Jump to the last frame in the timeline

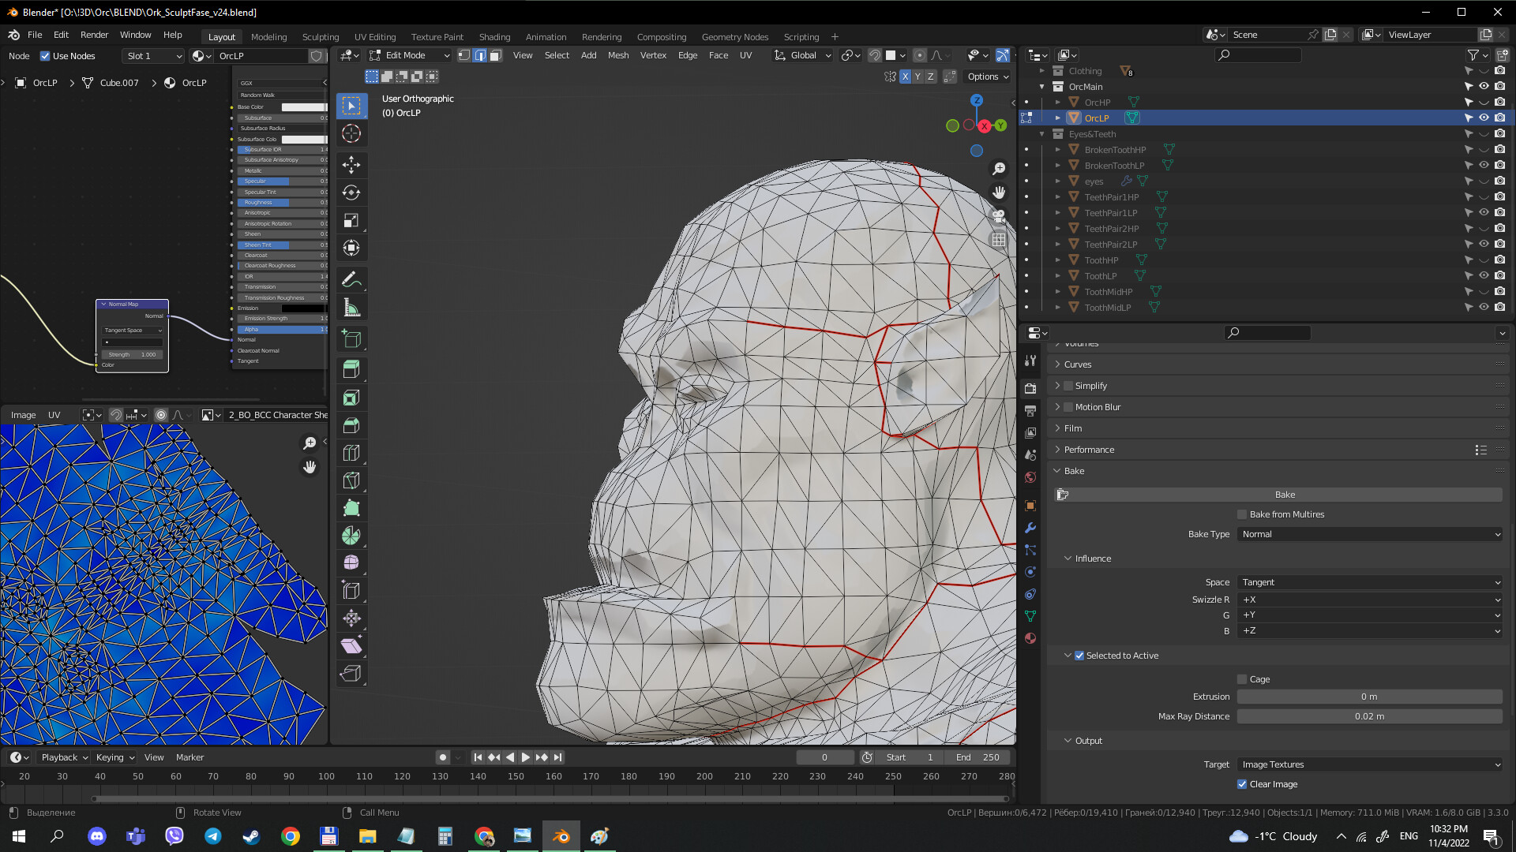point(557,757)
